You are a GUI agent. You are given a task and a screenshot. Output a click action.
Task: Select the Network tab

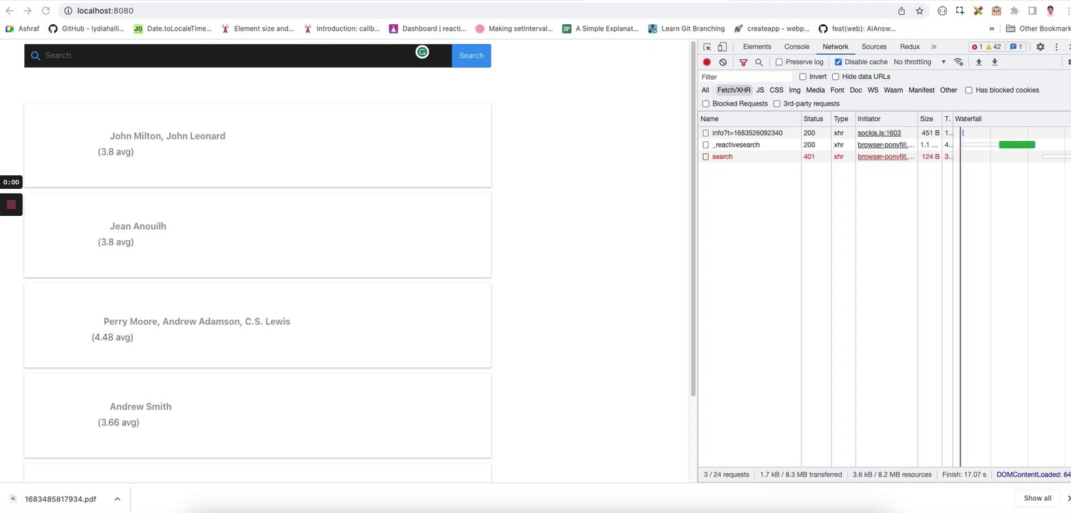[x=835, y=47]
